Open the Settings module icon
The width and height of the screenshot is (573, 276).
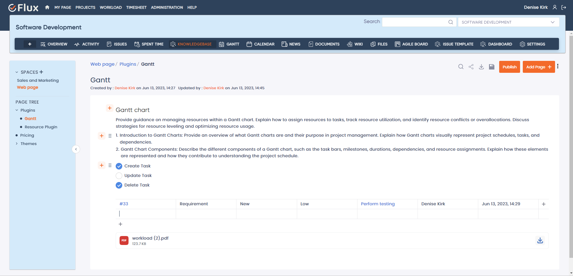click(522, 44)
